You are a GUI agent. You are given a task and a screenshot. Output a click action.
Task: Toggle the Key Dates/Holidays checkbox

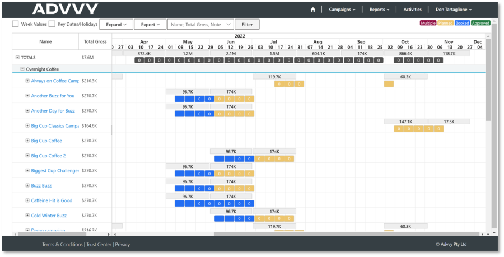coord(52,24)
